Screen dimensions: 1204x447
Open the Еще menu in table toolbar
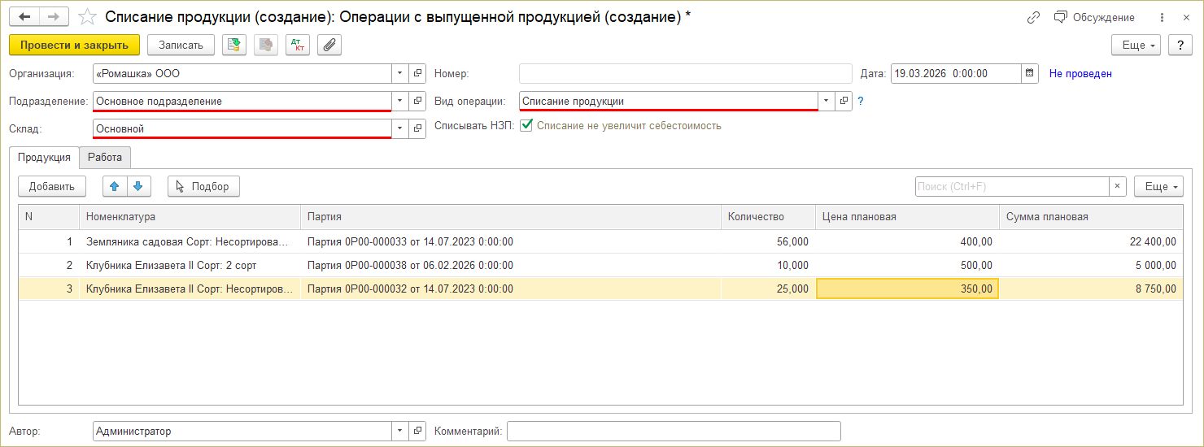coord(1158,186)
